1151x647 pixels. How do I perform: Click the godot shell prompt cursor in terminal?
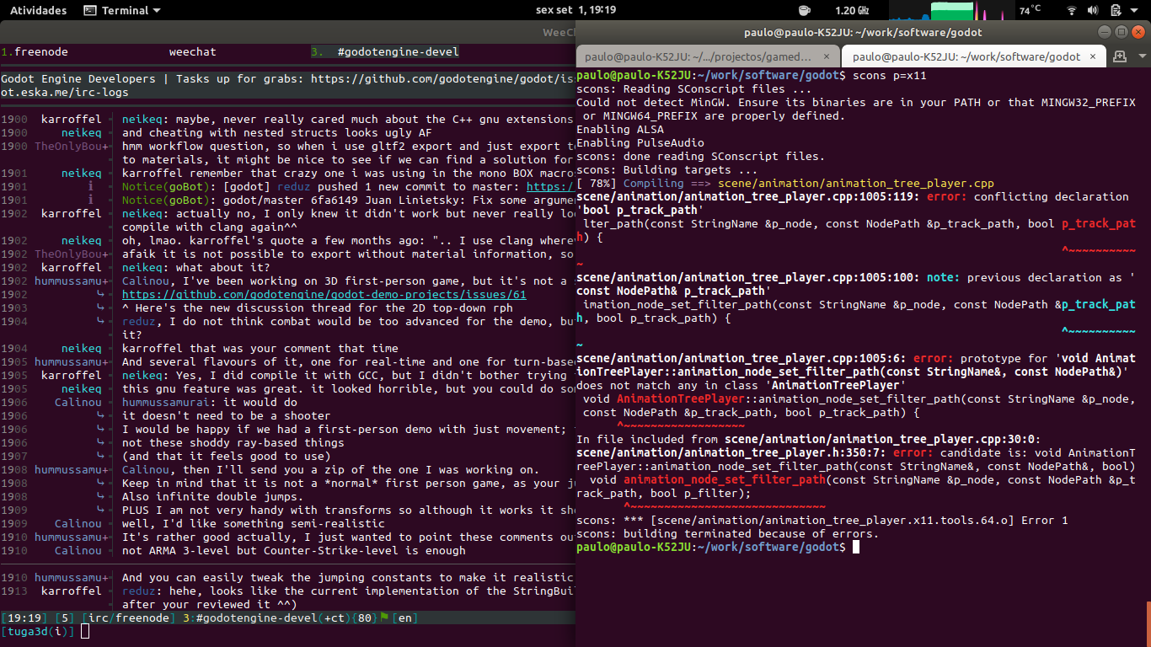(855, 547)
